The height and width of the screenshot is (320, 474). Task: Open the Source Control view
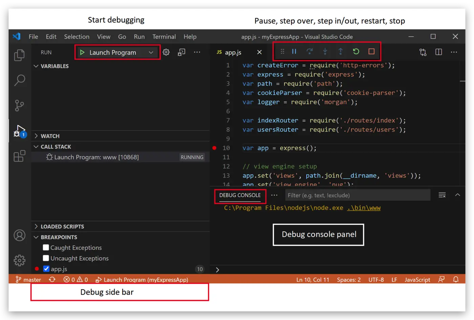(x=19, y=105)
